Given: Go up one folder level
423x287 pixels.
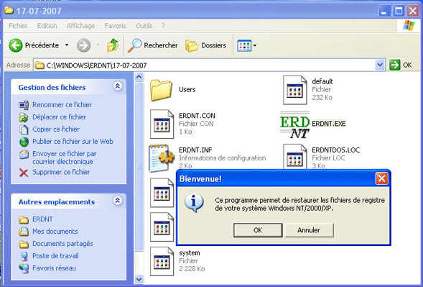Looking at the screenshot, I should (x=113, y=45).
